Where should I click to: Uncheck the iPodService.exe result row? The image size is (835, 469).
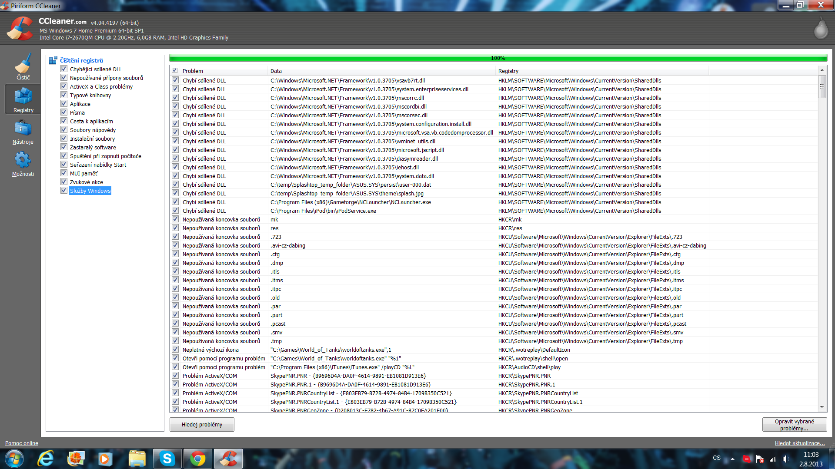[x=175, y=211]
